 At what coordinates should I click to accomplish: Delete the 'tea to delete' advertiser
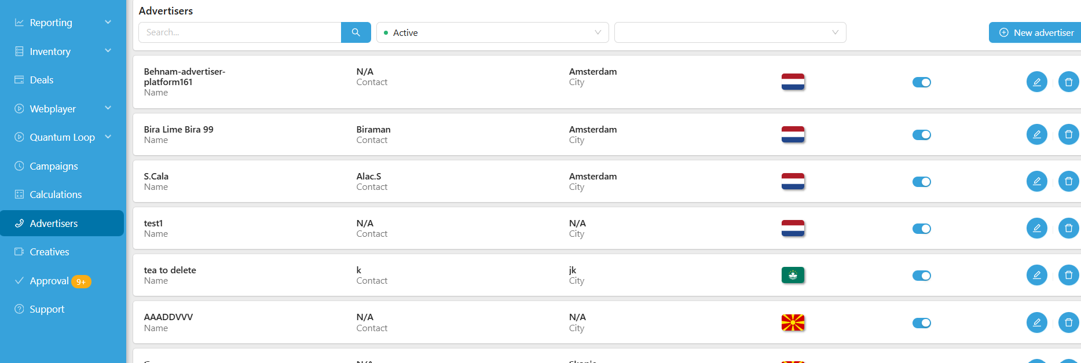tap(1068, 275)
